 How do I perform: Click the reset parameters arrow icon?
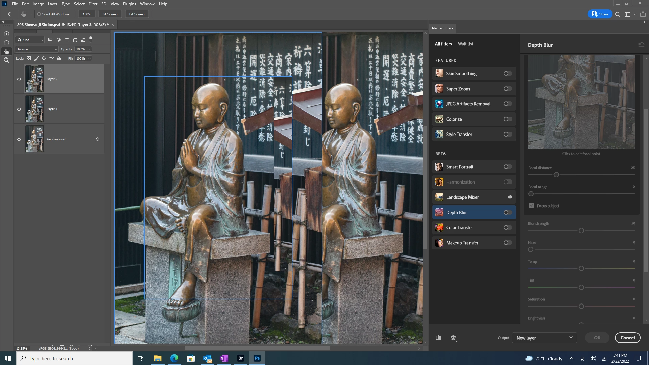(641, 45)
